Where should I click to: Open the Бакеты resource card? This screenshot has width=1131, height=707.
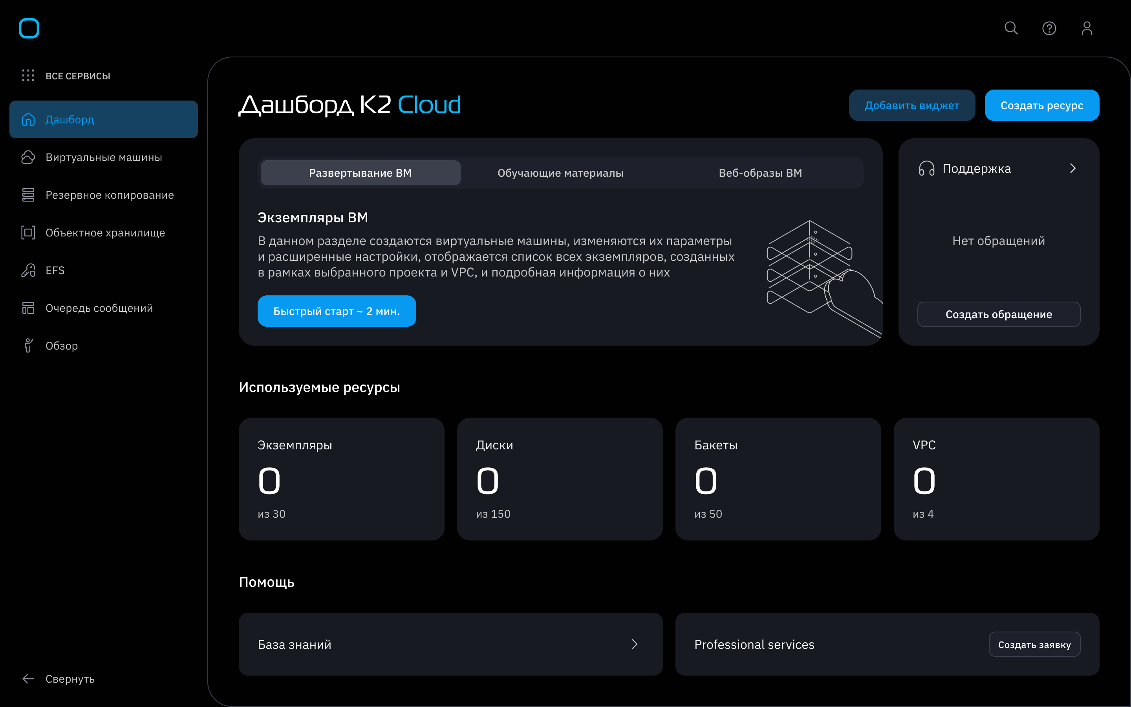(x=778, y=479)
